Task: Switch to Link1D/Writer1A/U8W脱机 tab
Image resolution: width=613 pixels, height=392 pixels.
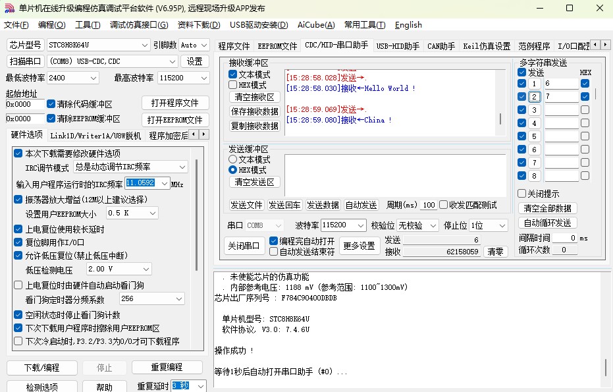Action: click(95, 135)
